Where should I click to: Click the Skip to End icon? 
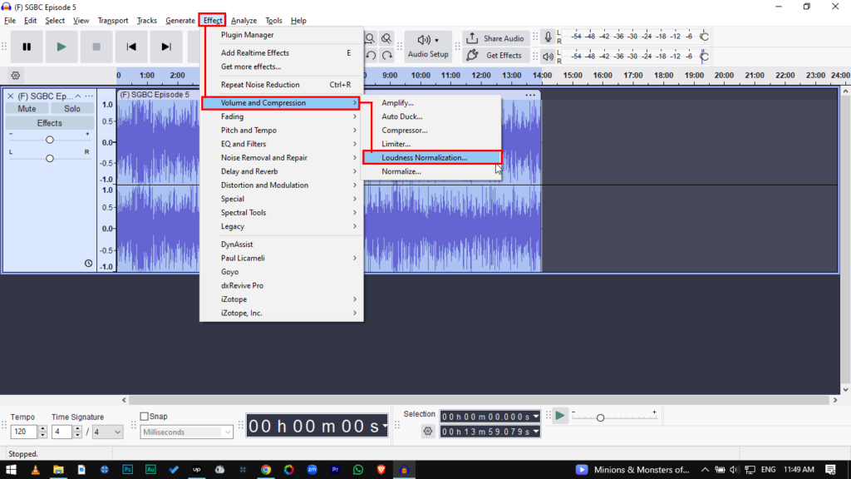[x=166, y=47]
